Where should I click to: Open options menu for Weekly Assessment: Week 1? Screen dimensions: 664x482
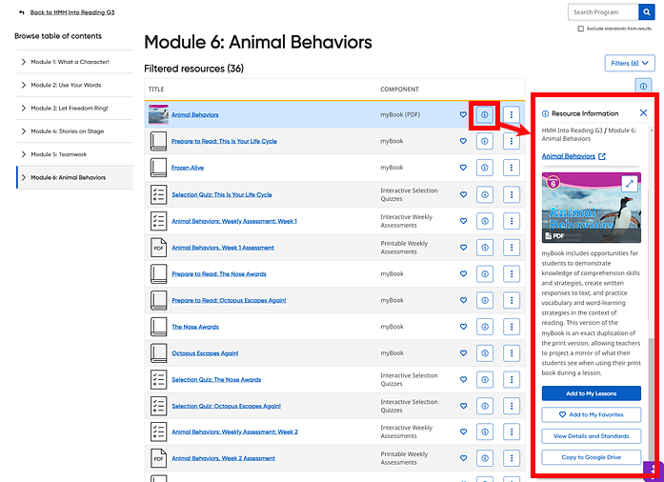(x=512, y=221)
